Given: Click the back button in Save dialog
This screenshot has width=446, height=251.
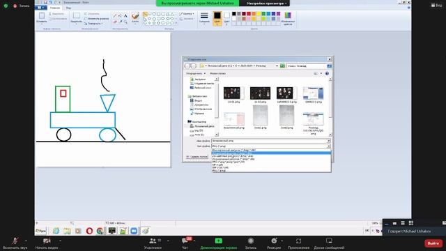Looking at the screenshot, I should (x=187, y=66).
